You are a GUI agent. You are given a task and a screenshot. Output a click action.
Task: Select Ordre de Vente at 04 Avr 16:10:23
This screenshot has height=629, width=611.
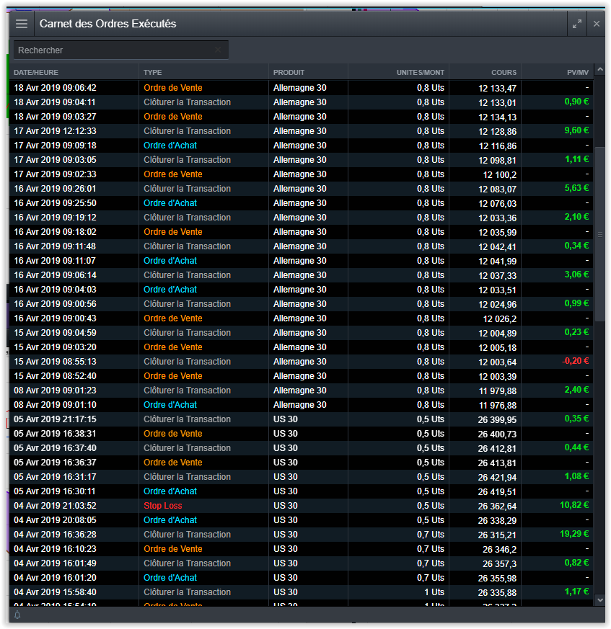pyautogui.click(x=172, y=549)
